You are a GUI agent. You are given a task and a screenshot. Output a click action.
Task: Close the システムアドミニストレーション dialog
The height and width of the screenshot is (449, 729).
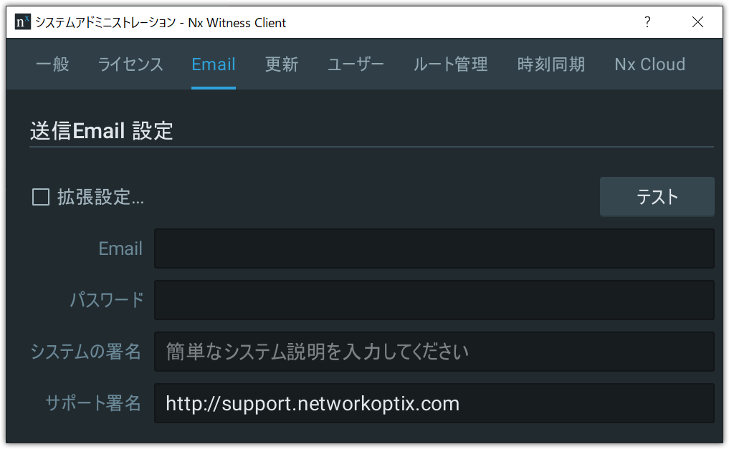[x=697, y=21]
